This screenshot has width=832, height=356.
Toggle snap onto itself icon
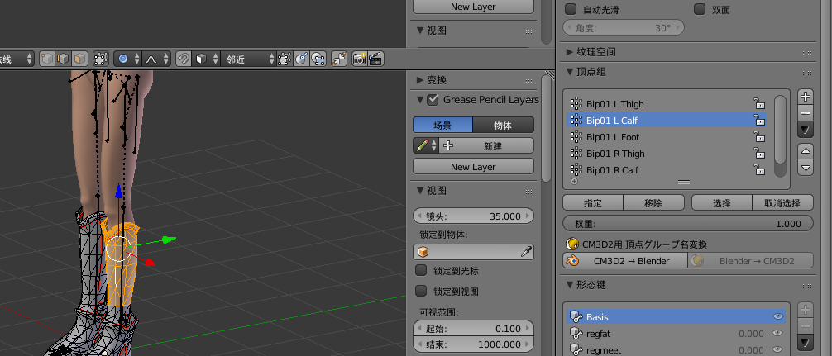[285, 59]
